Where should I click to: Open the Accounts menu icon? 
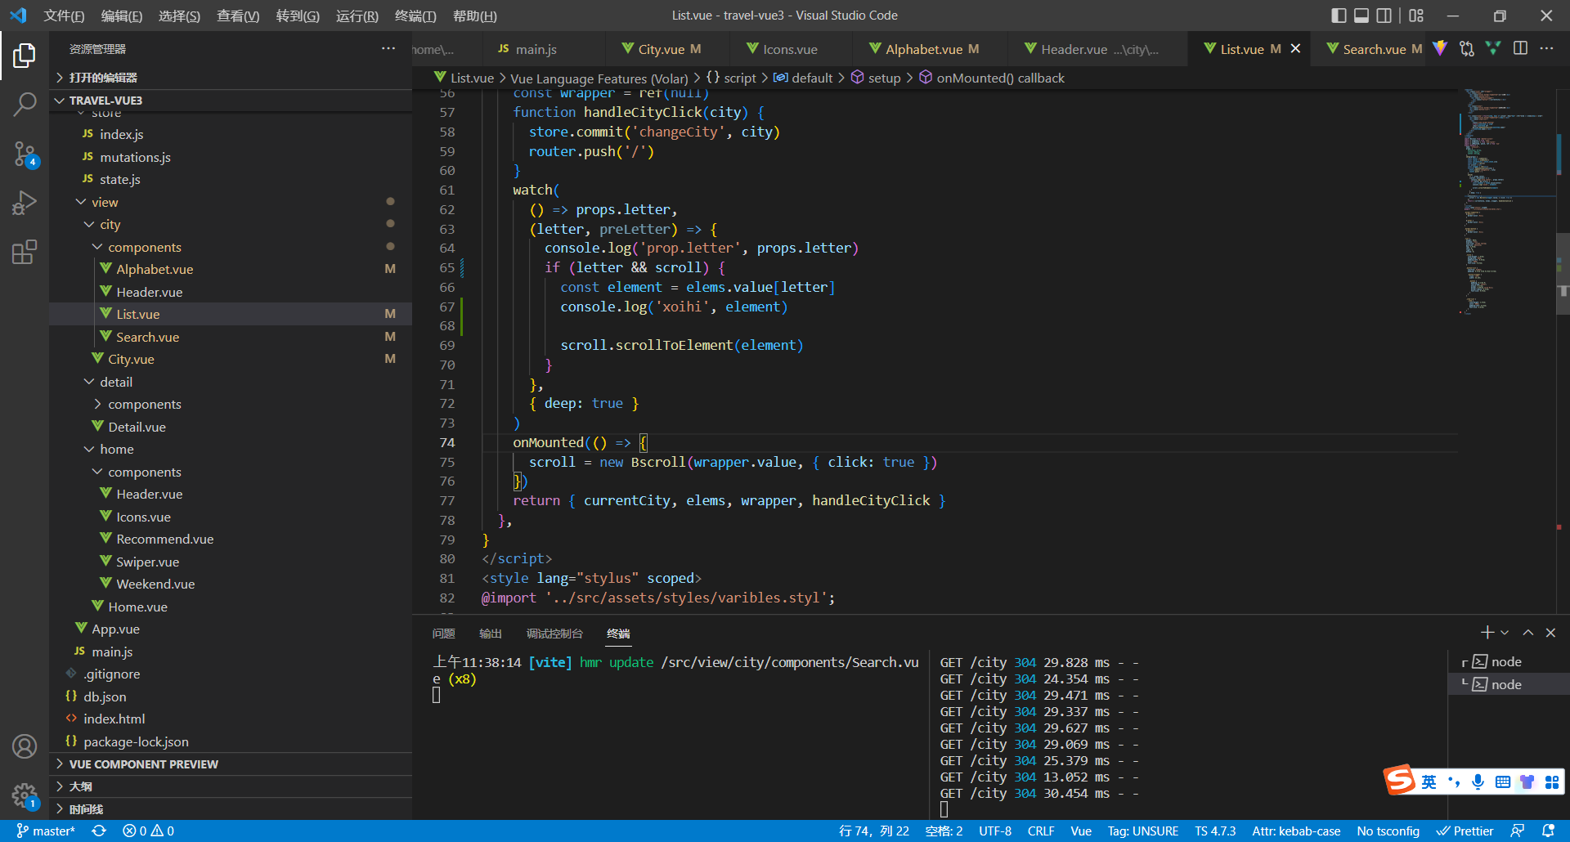coord(25,746)
